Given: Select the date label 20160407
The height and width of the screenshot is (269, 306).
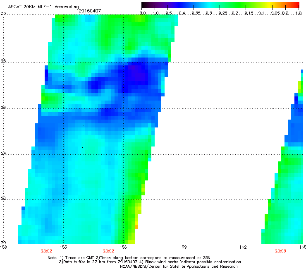Looking at the screenshot, I should pos(90,11).
